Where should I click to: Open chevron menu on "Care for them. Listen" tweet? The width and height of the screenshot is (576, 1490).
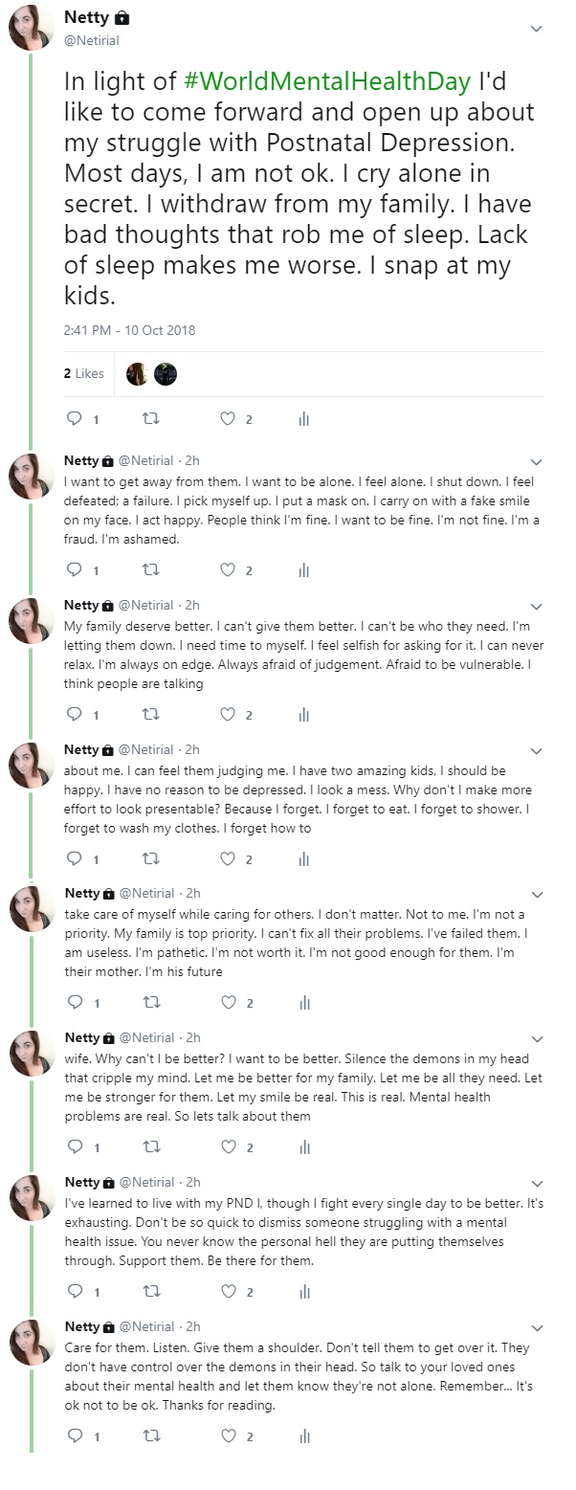[537, 1328]
